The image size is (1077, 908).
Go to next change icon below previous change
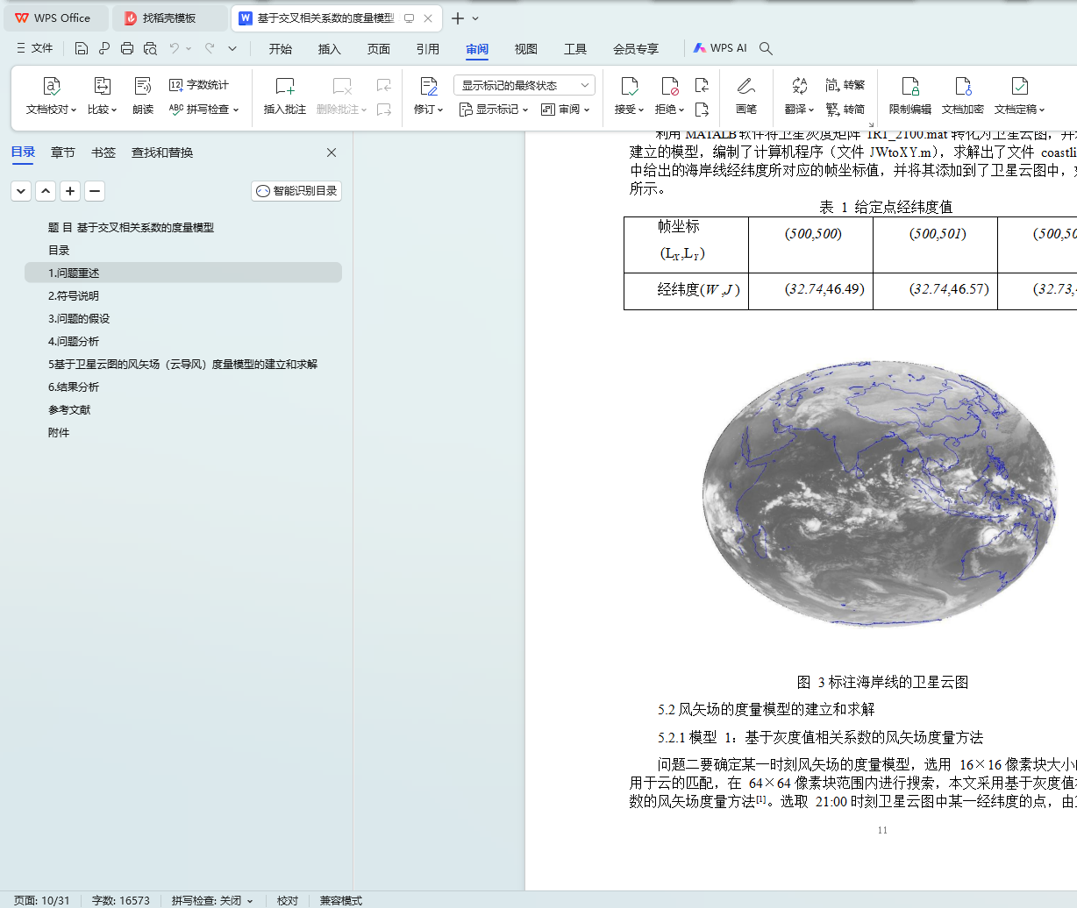(702, 110)
